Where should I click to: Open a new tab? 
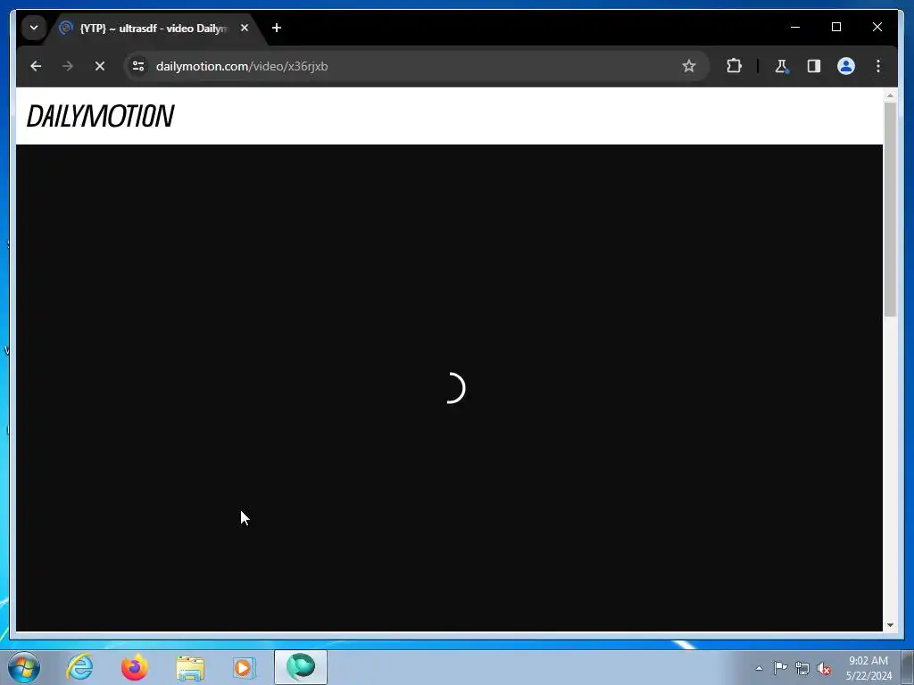(x=277, y=28)
